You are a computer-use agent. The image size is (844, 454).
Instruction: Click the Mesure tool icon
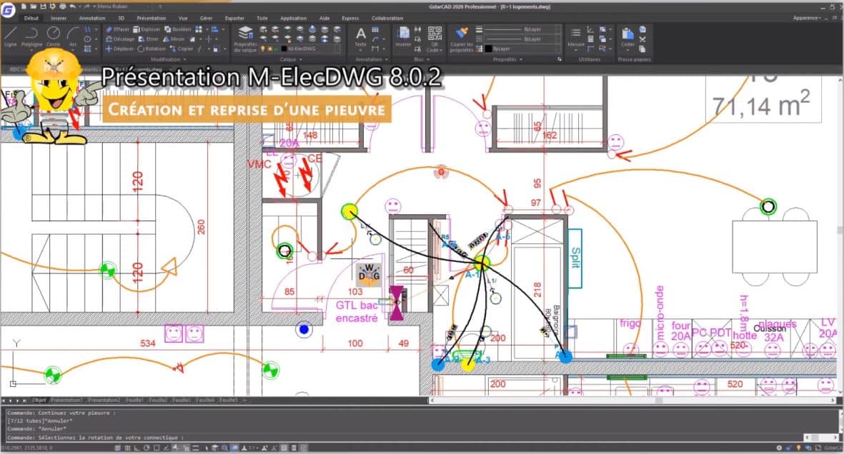(x=575, y=36)
